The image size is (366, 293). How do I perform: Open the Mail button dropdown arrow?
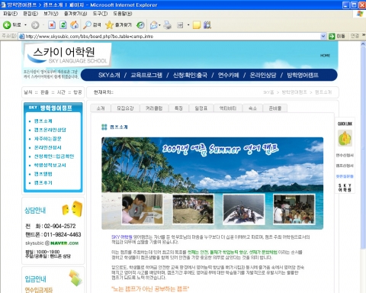[159, 25]
